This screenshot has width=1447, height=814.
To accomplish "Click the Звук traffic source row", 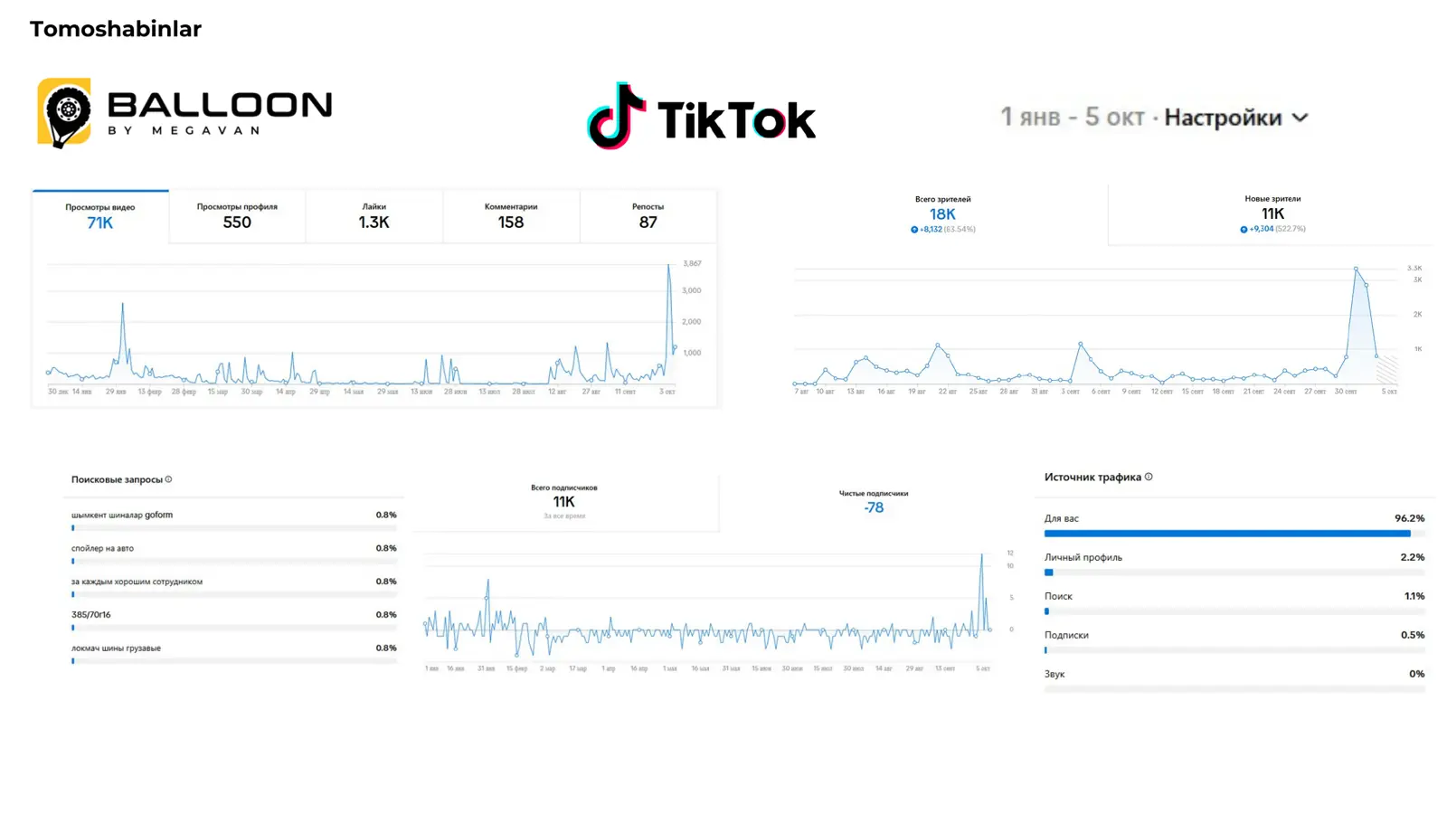I will (1234, 680).
